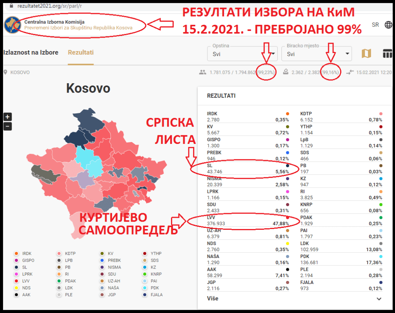Click the map view icon
Screen dimensions: 395x313
[366, 54]
